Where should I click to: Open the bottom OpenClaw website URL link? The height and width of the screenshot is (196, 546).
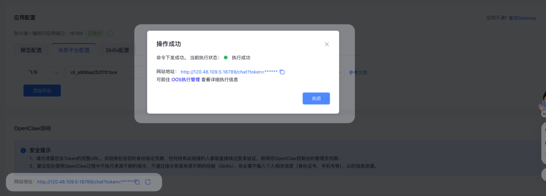pos(85,182)
